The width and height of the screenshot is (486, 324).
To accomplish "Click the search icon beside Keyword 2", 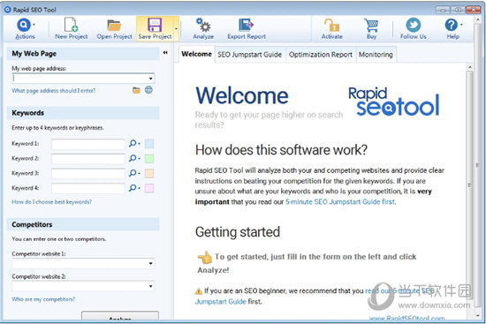I will [133, 158].
